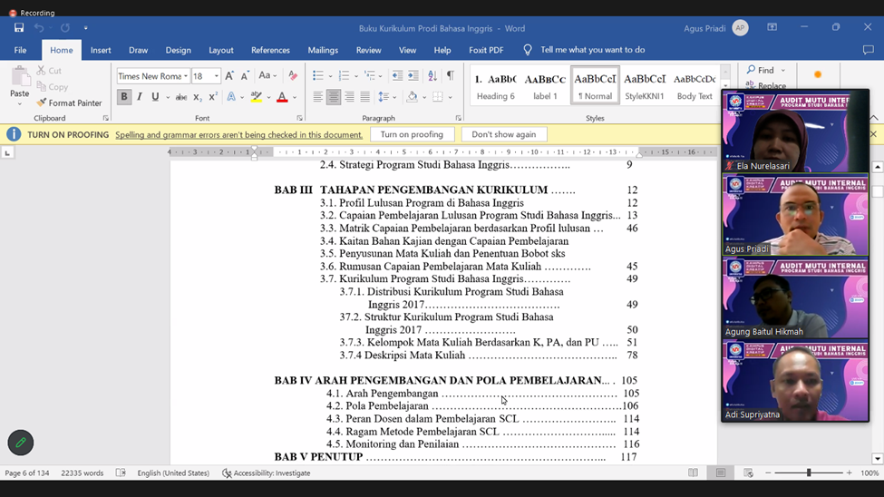Toggle Bold formatting

[x=124, y=97]
